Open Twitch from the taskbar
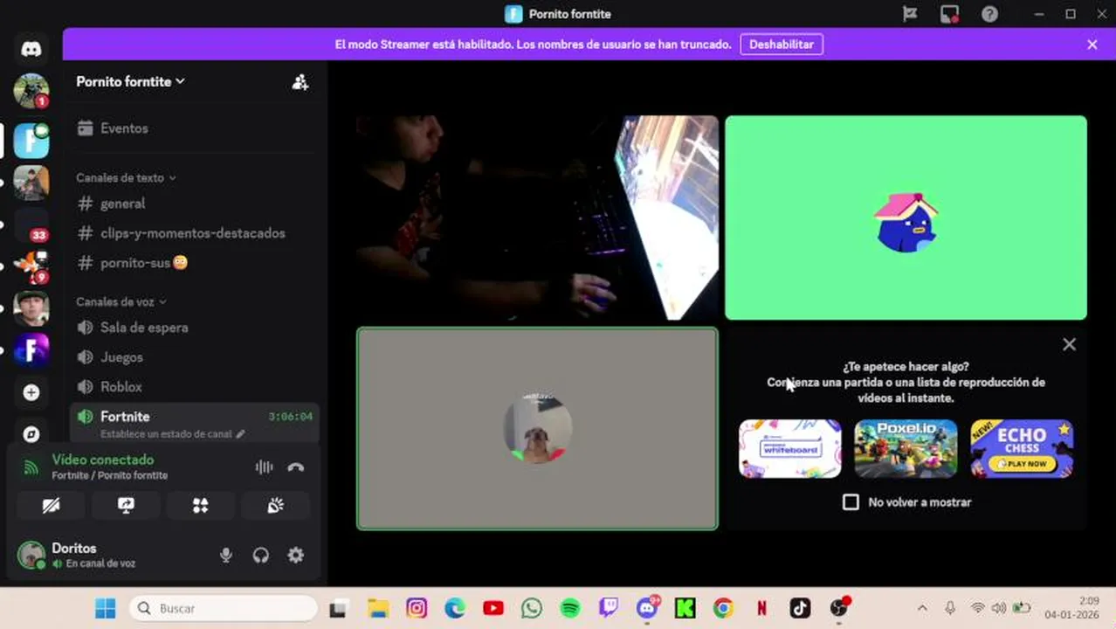Screen dimensions: 1116x629 [x=609, y=608]
